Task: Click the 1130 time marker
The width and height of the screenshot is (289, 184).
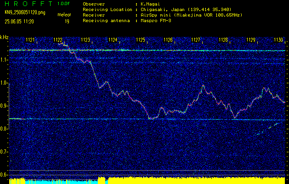Action: (278, 40)
